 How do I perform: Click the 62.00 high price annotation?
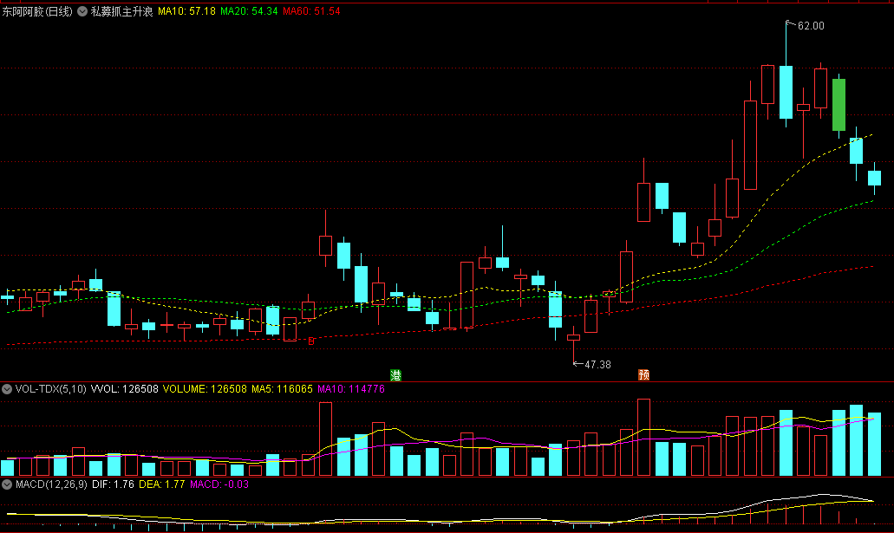[x=811, y=26]
